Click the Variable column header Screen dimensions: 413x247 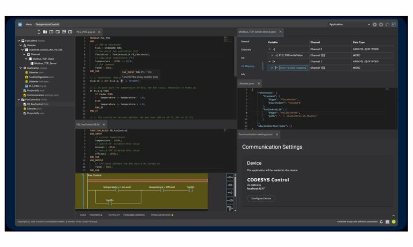273,42
